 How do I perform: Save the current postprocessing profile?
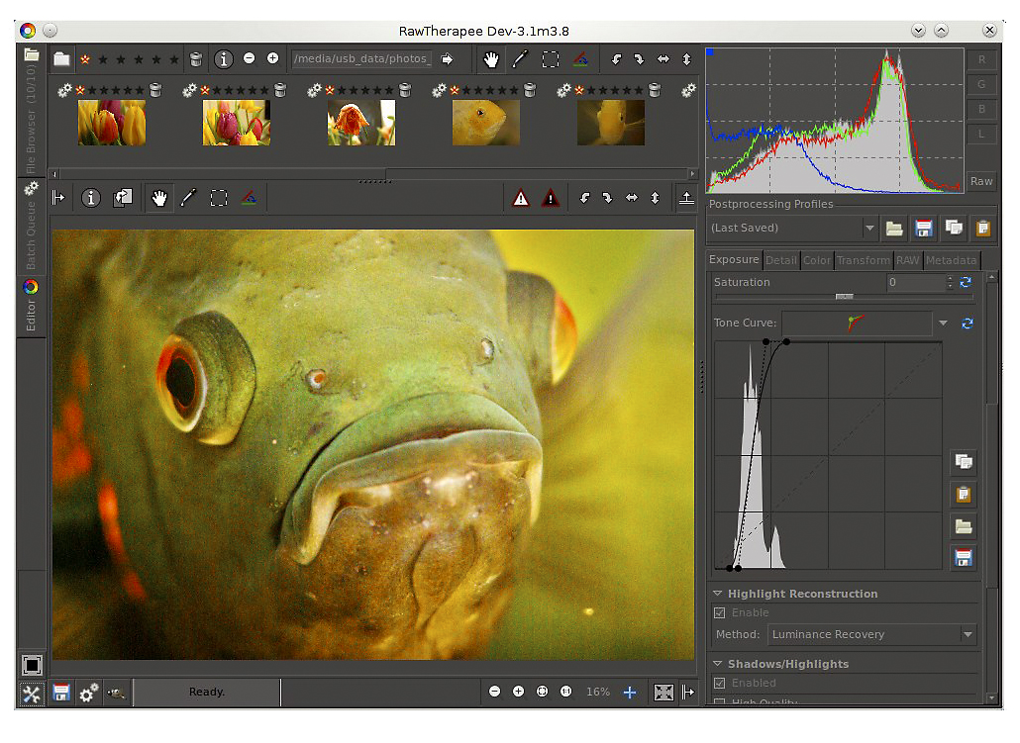(x=924, y=229)
